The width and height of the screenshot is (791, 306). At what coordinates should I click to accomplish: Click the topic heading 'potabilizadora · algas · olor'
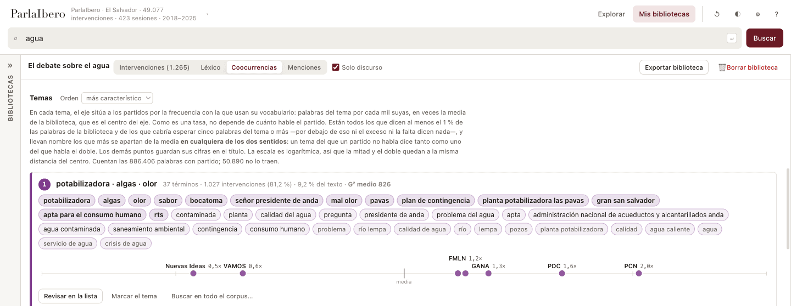107,184
